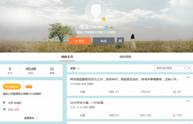Click the blue male gender icon
The height and width of the screenshot is (124, 193).
click(106, 27)
